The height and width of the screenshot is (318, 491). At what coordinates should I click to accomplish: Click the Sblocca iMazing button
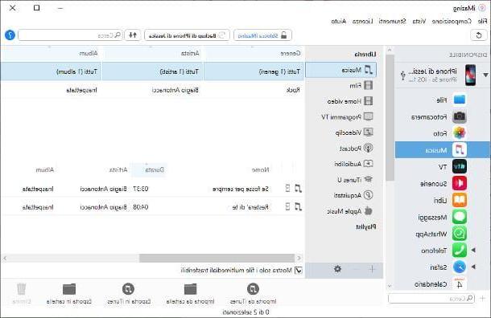coord(262,35)
